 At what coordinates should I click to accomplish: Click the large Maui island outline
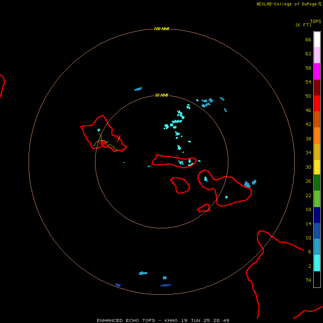click(225, 188)
